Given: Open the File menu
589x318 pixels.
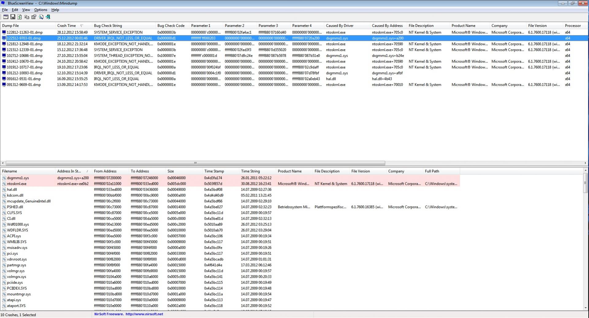Looking at the screenshot, I should 5,10.
